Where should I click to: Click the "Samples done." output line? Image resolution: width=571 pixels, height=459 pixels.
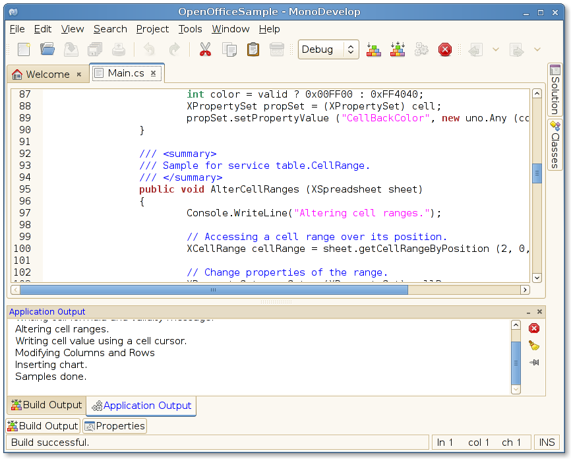point(51,377)
